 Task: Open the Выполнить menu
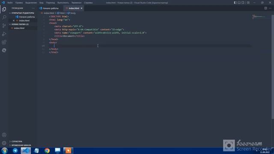tap(63, 3)
